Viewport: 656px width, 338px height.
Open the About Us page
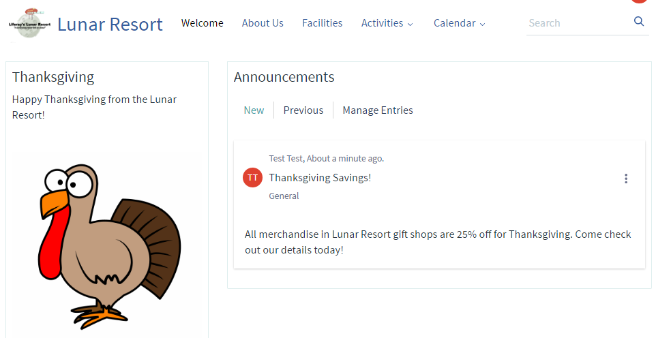(x=263, y=23)
